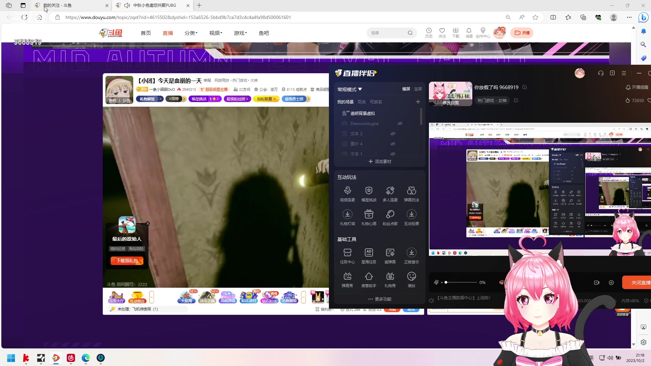The height and width of the screenshot is (366, 651).
Task: Toggle visibility of 文本 2 source
Action: click(x=393, y=134)
